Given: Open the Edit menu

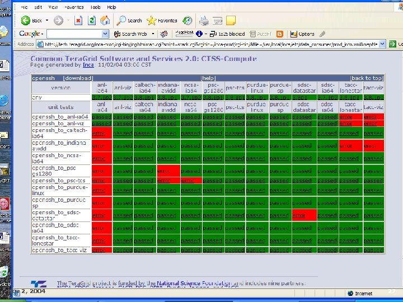Looking at the screenshot, I should tap(38, 7).
